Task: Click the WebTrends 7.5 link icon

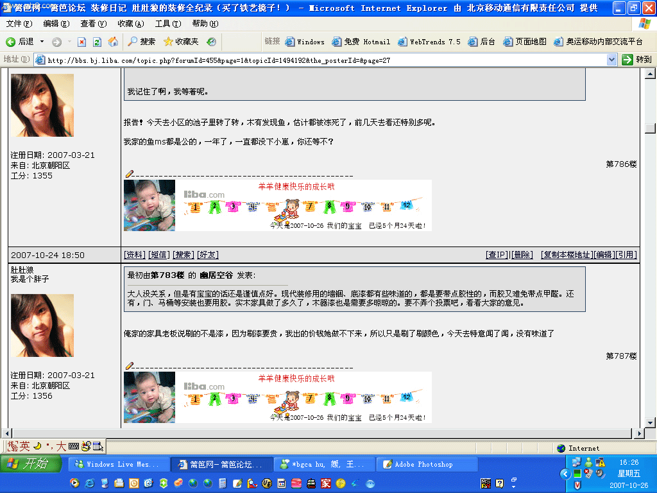Action: point(403,42)
